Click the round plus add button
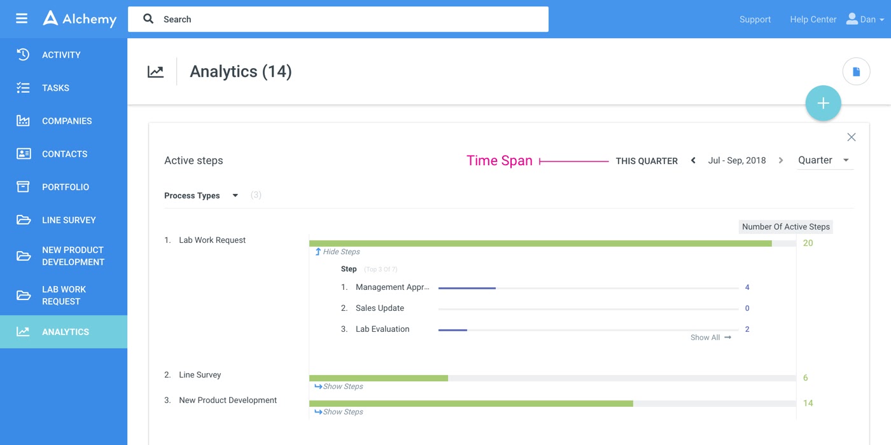The image size is (891, 445). [823, 103]
